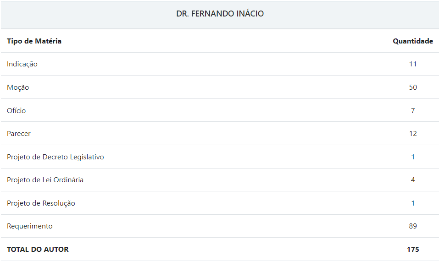Select the Tipo de Matéria column header
Screen dimensions: 439x261
point(34,41)
